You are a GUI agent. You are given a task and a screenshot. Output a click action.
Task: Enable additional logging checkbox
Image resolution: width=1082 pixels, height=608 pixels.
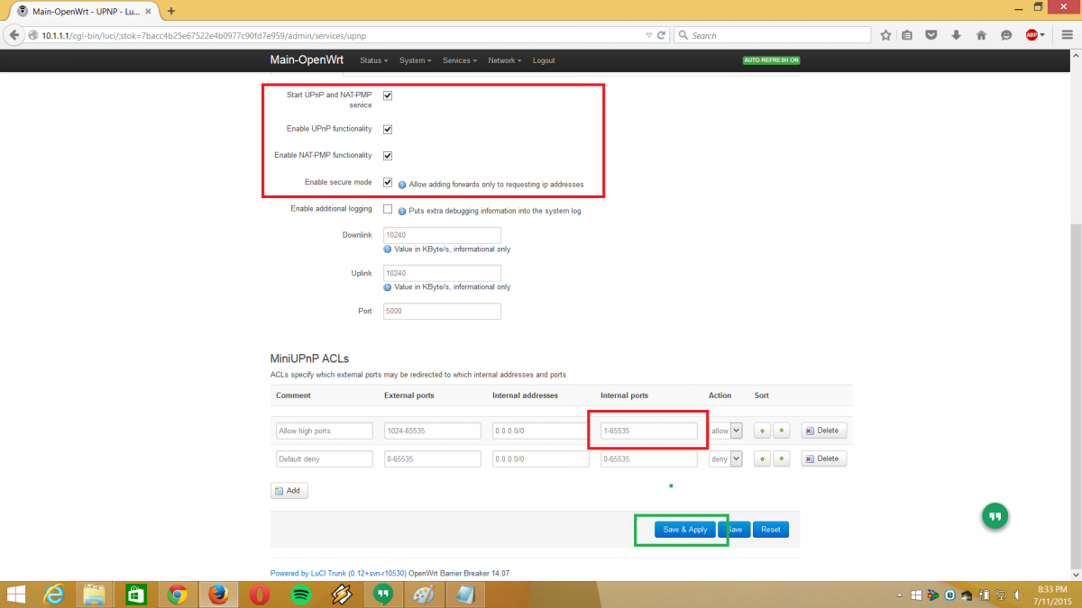click(x=388, y=209)
